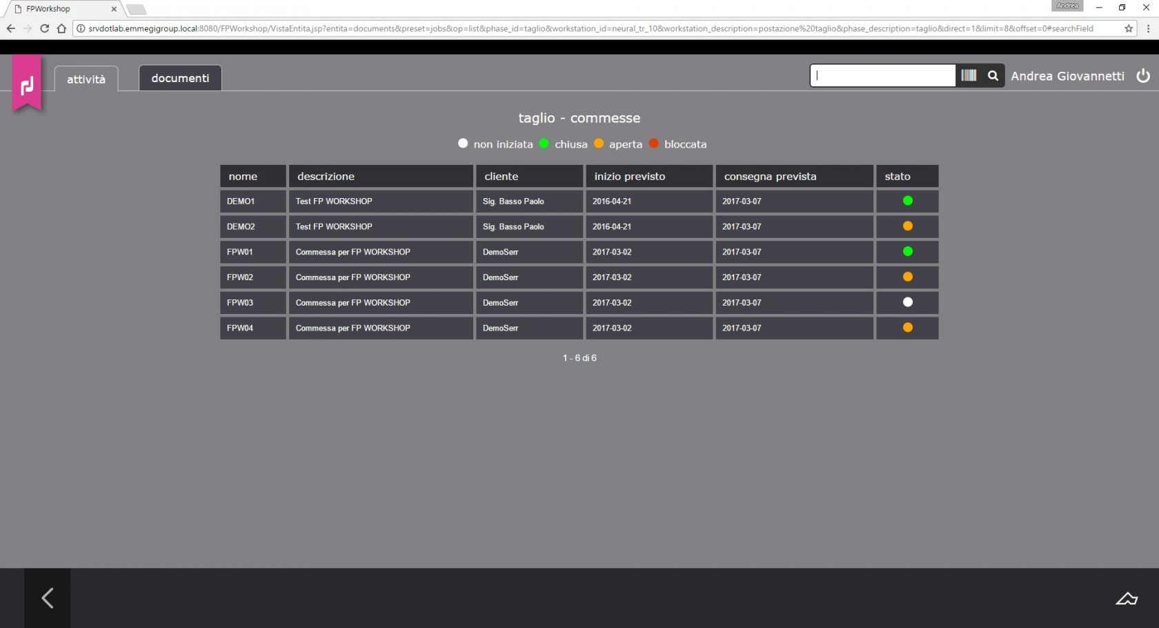1159x628 pixels.
Task: Open the Chrome menu three dots
Action: pos(1148,28)
